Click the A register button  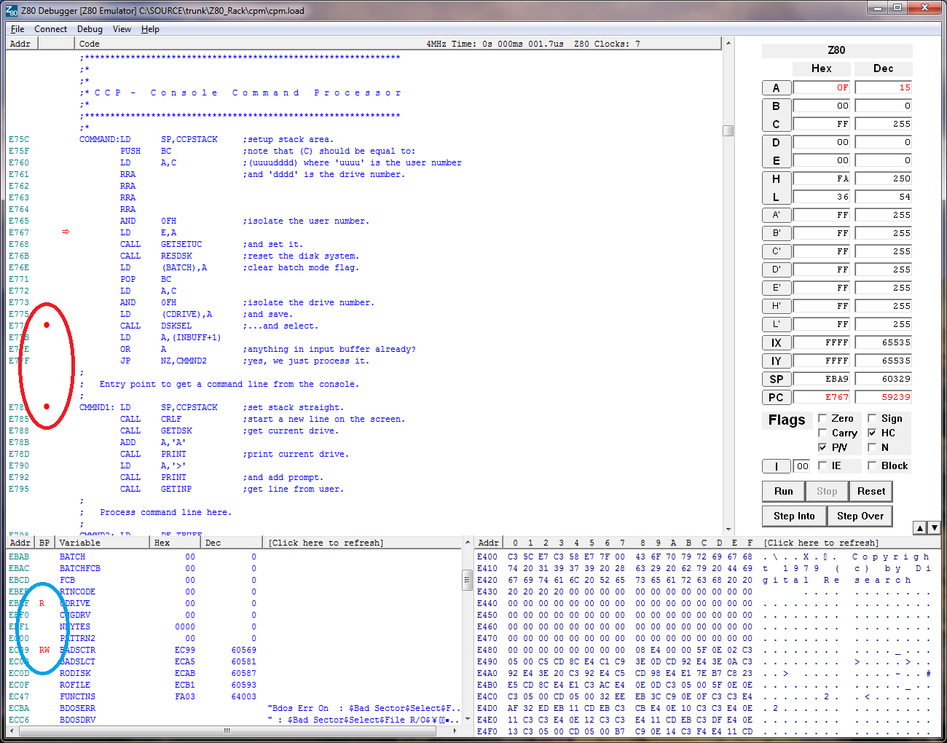click(776, 87)
